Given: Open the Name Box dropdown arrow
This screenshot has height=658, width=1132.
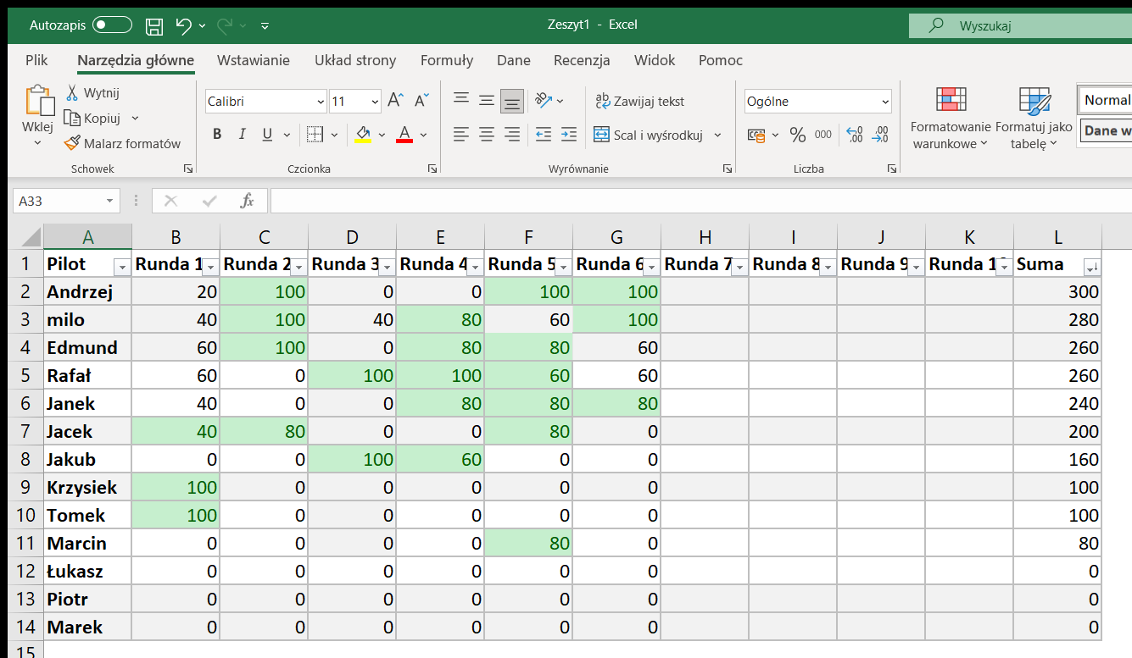Looking at the screenshot, I should pos(109,201).
